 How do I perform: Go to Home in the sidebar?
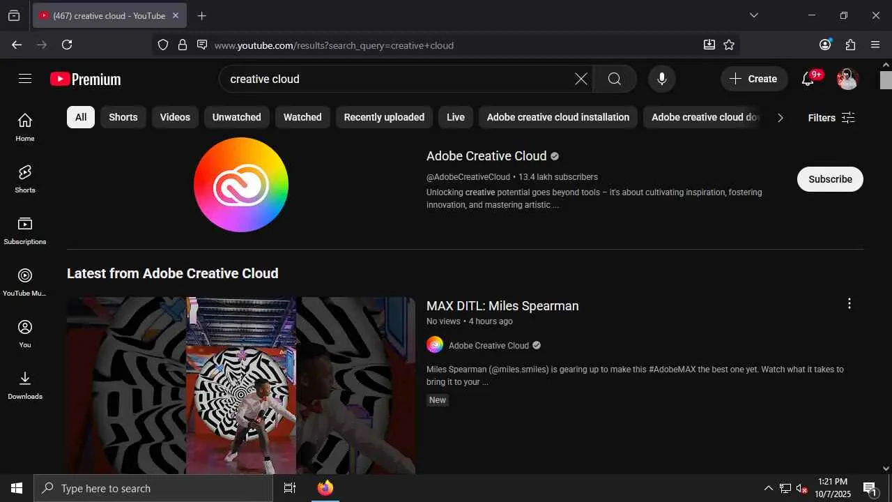tap(25, 127)
